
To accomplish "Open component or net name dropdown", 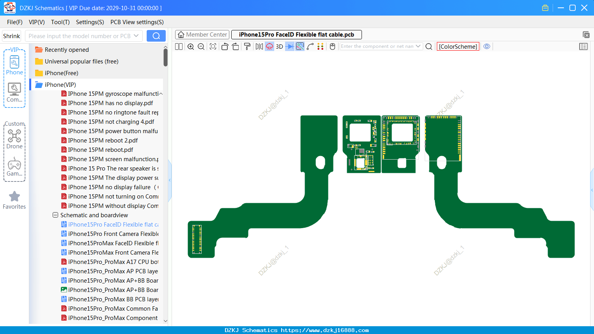I will [418, 46].
